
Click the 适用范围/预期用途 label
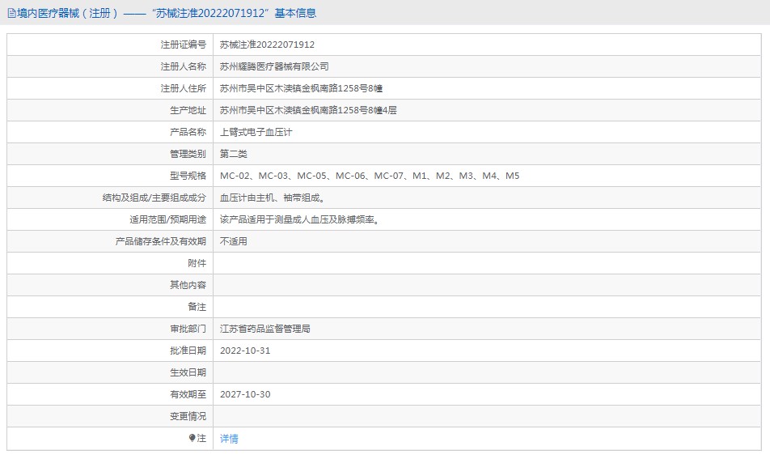[168, 219]
